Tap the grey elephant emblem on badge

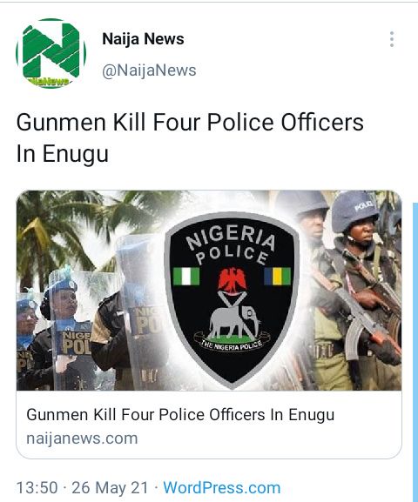234,323
